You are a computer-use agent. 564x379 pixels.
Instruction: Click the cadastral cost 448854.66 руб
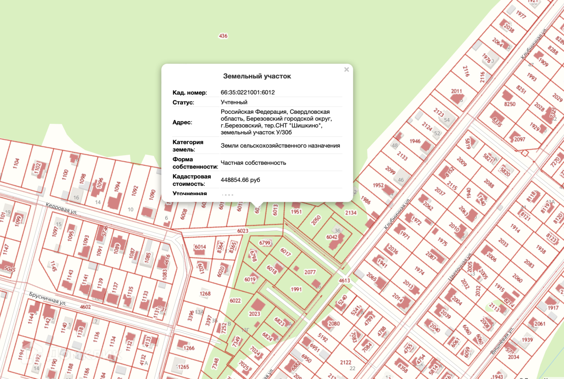click(241, 180)
